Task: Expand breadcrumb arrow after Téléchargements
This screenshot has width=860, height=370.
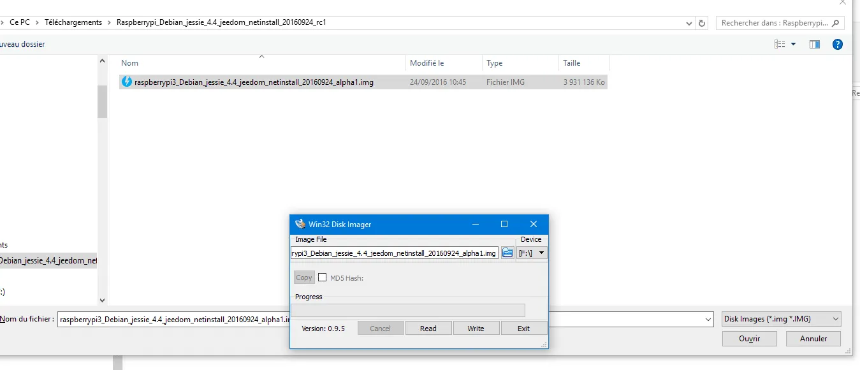Action: 109,22
